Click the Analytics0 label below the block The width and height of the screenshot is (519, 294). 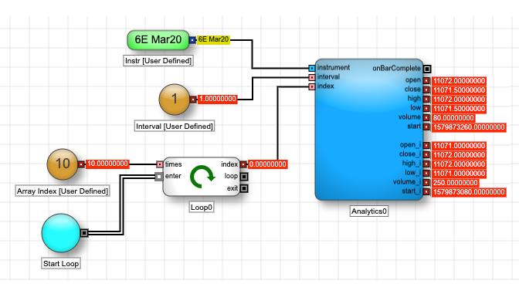coord(369,211)
